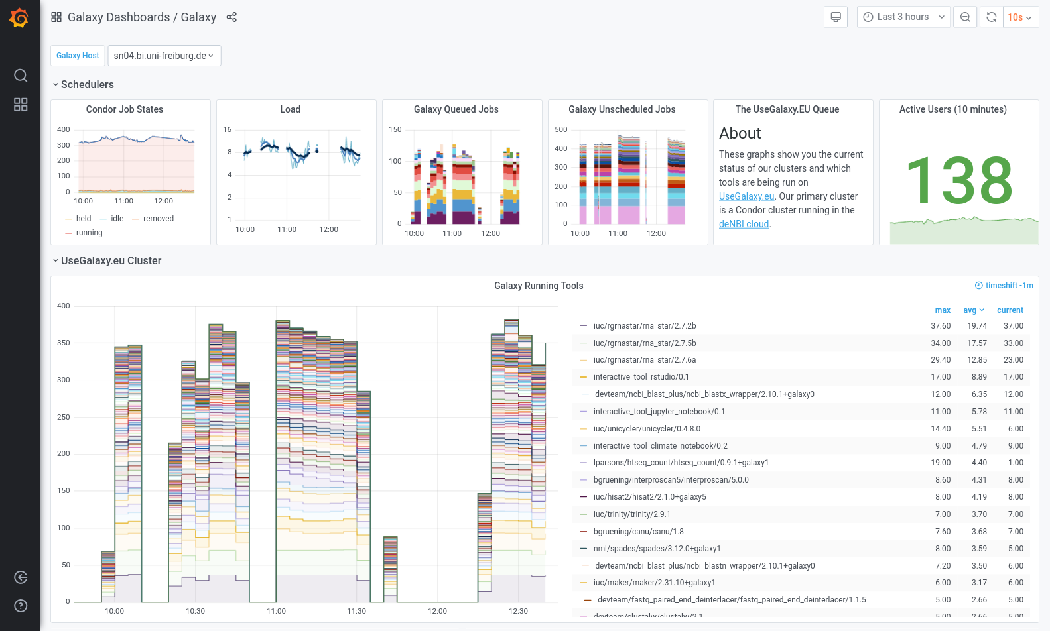Click the Galaxy dashboard title
The height and width of the screenshot is (631, 1050).
click(198, 17)
